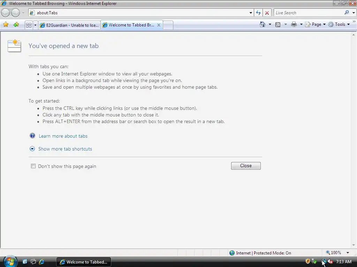Click the network tray icon
Image resolution: width=357 pixels, height=267 pixels.
tap(324, 261)
